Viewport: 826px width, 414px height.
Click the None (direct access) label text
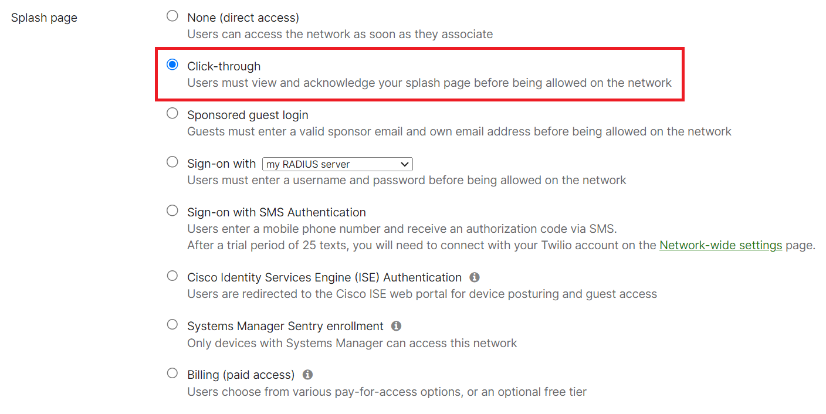[243, 18]
